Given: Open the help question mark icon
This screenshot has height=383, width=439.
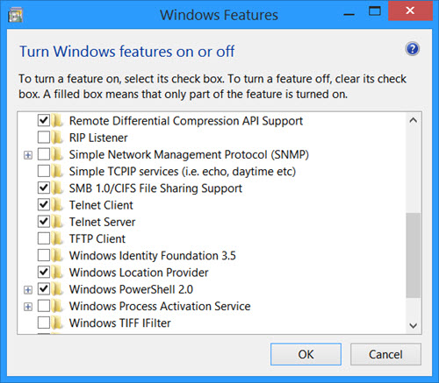Looking at the screenshot, I should tap(413, 49).
